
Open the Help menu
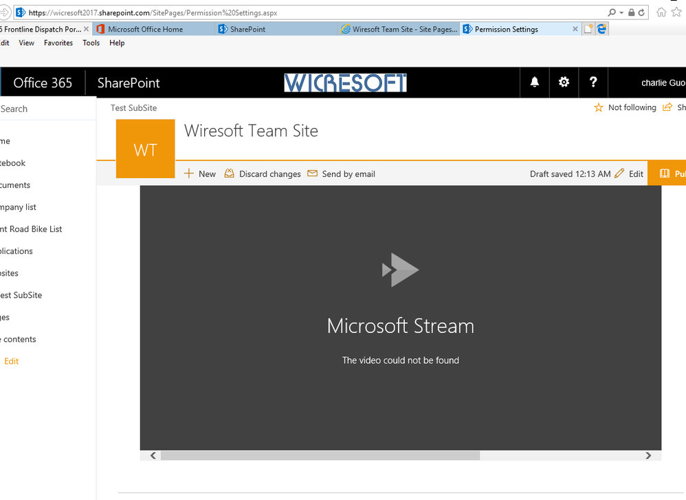click(x=117, y=43)
